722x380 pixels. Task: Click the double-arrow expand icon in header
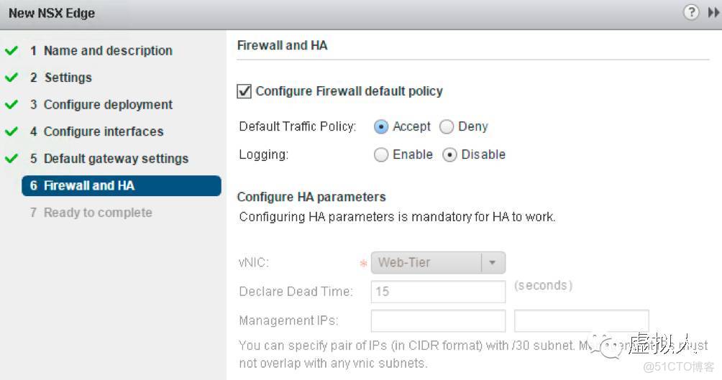713,13
